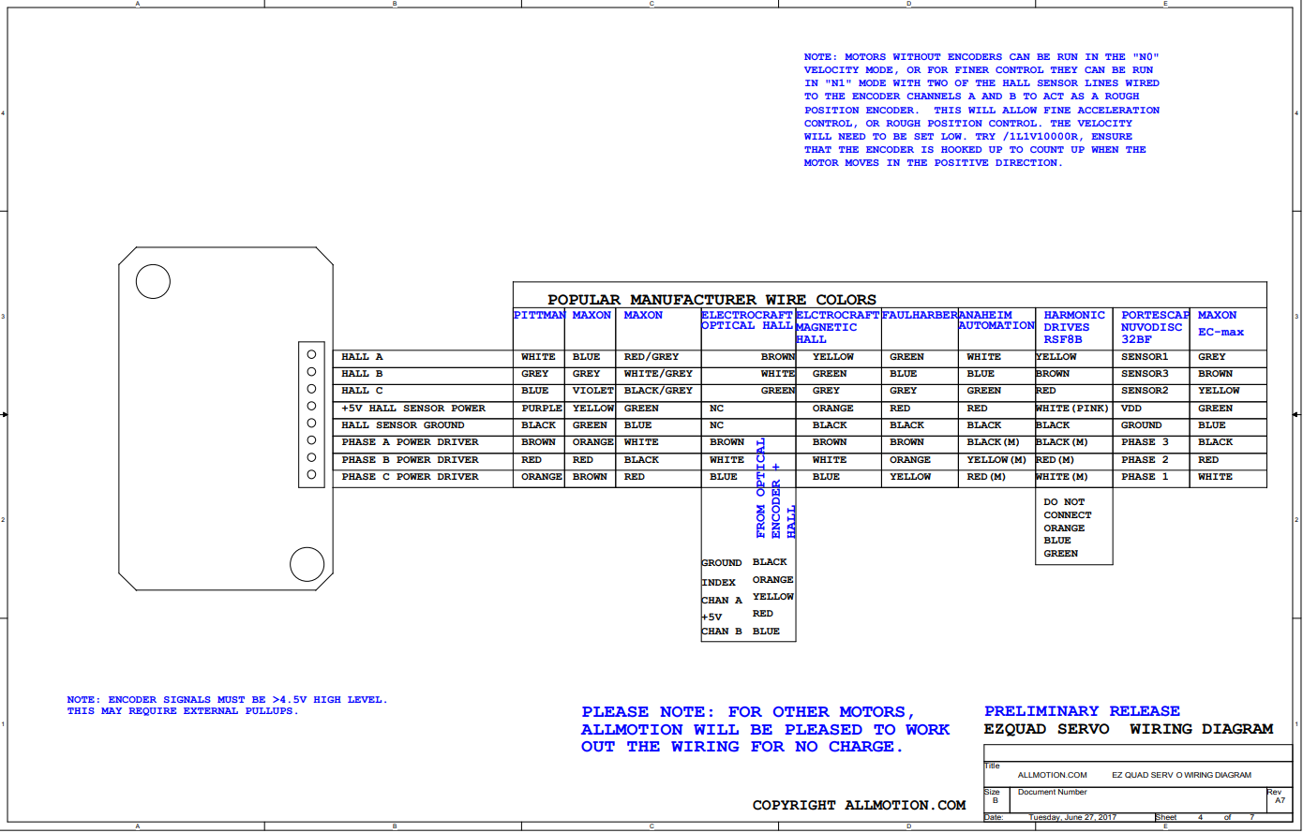The image size is (1303, 833).
Task: Select the DO NOT CONNECT box
Action: 1073,528
